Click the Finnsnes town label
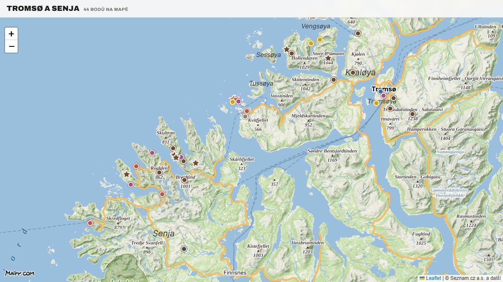The width and height of the screenshot is (503, 282). click(235, 273)
